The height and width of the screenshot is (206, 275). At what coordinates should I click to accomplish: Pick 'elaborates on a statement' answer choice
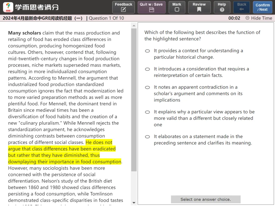tap(147, 137)
